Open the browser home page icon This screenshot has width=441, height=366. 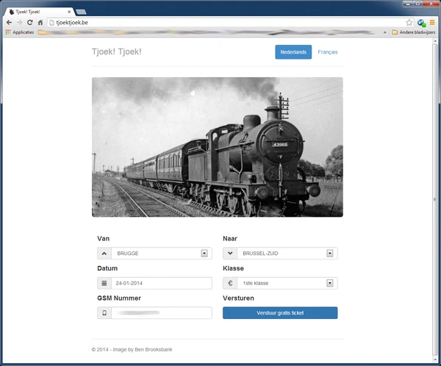click(x=40, y=23)
